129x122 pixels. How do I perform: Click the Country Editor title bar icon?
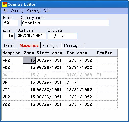point(5,4)
